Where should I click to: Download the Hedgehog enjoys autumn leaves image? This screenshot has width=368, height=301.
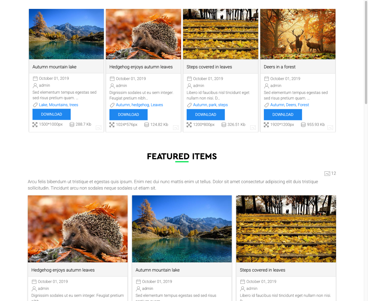[128, 115]
